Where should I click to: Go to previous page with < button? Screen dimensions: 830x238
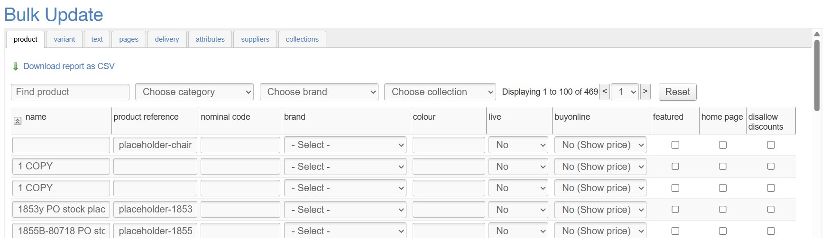(605, 91)
